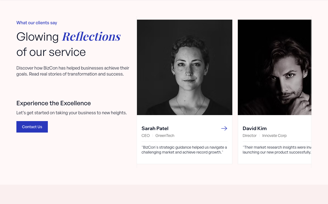Click the "Experience the Excellence" subheading
Screen dimensions: 328x204
pos(54,103)
